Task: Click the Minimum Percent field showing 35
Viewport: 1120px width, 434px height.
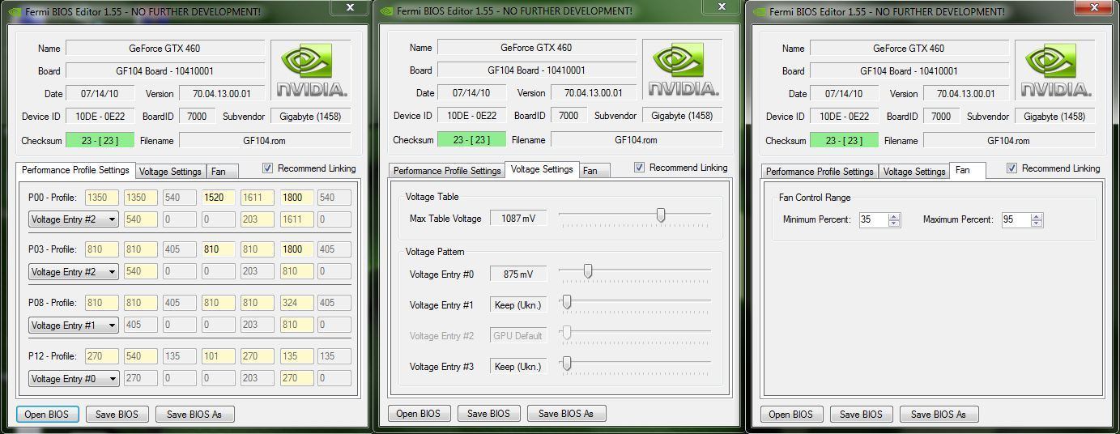Action: (x=874, y=219)
